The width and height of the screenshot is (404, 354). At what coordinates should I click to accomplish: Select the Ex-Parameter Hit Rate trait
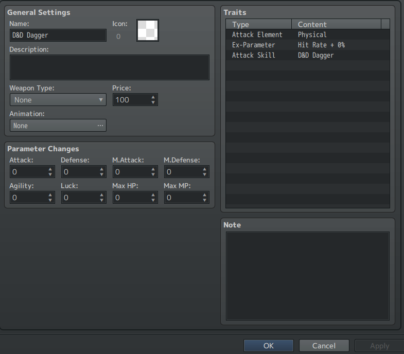click(x=307, y=45)
